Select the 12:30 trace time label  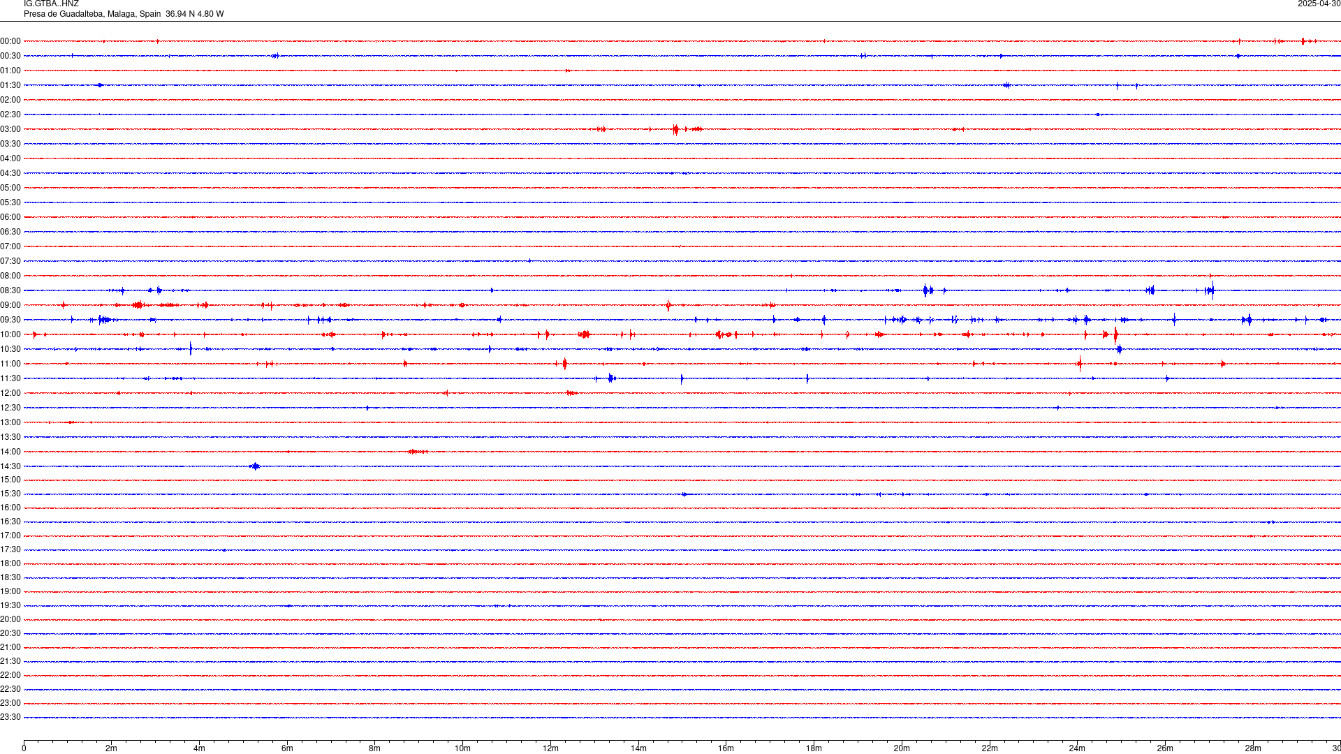(x=10, y=408)
